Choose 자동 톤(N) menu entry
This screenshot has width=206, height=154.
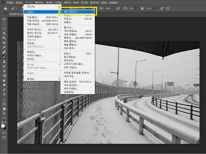coord(42,17)
